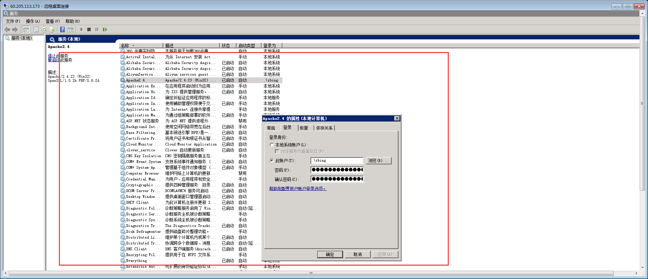Click the 取消 button

[x=358, y=254]
